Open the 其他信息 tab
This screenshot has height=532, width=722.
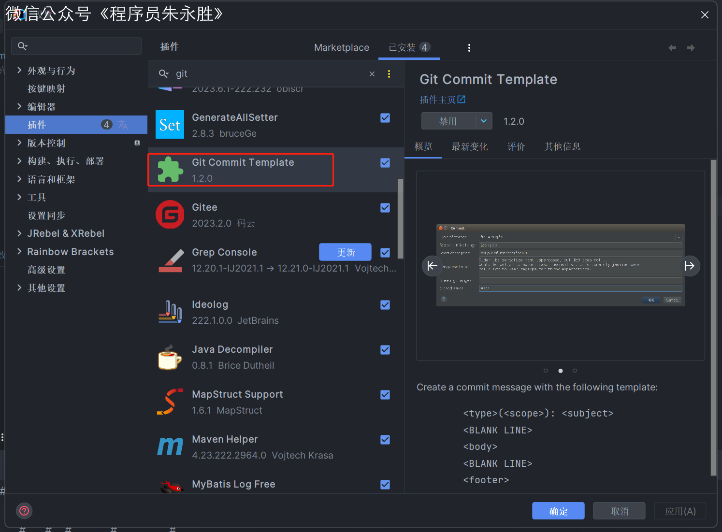click(563, 146)
